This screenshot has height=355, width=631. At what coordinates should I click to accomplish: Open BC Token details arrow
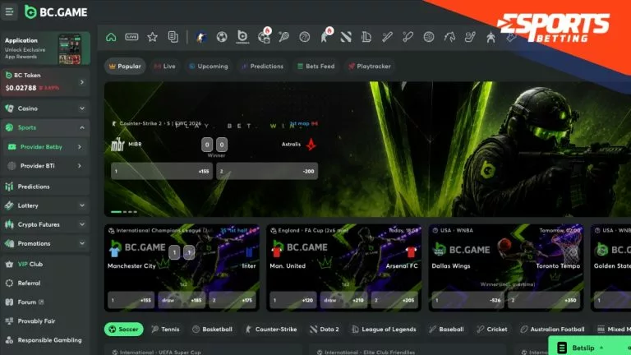[82, 82]
